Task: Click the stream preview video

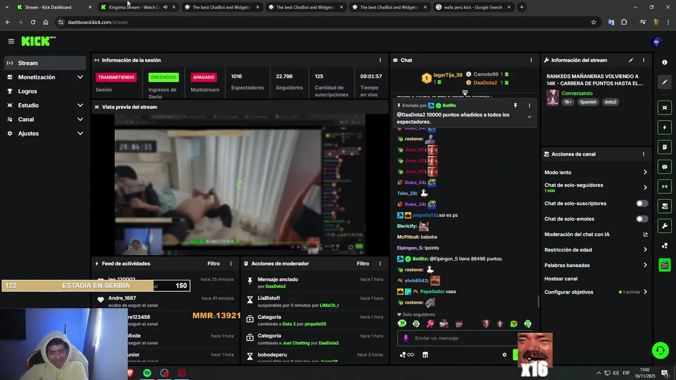Action: 240,184
